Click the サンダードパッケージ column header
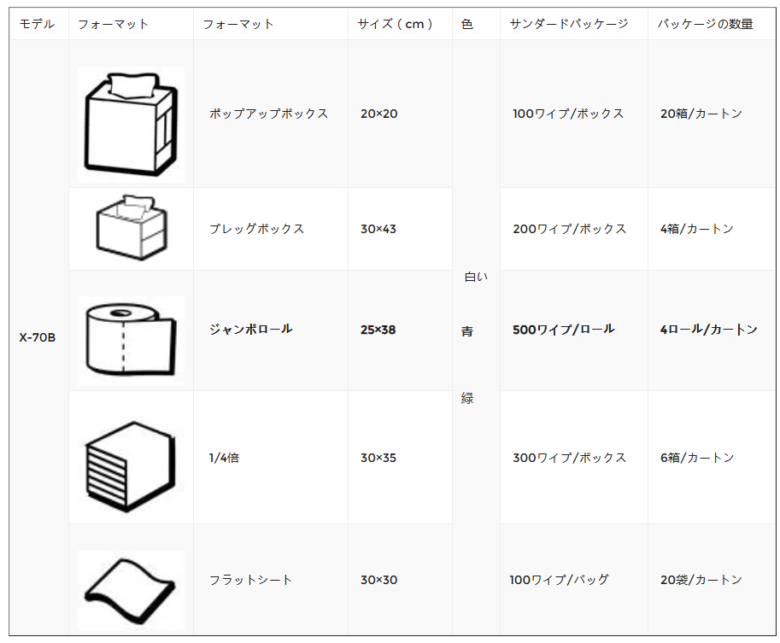The height and width of the screenshot is (643, 780). tap(569, 24)
